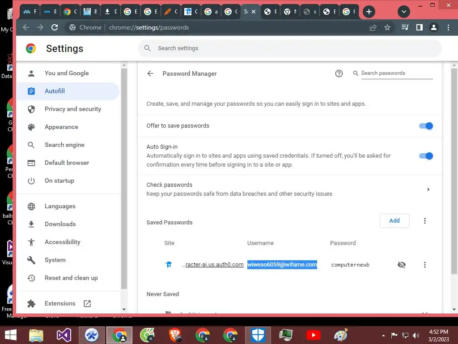
Task: Click the Search passwords magnifier icon
Action: pyautogui.click(x=356, y=73)
